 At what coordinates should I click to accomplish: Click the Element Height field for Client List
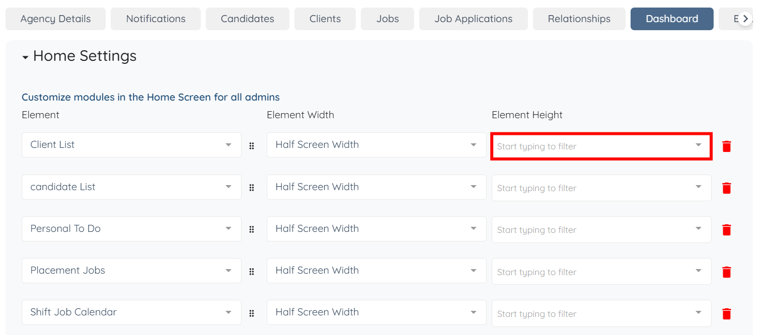tap(594, 146)
